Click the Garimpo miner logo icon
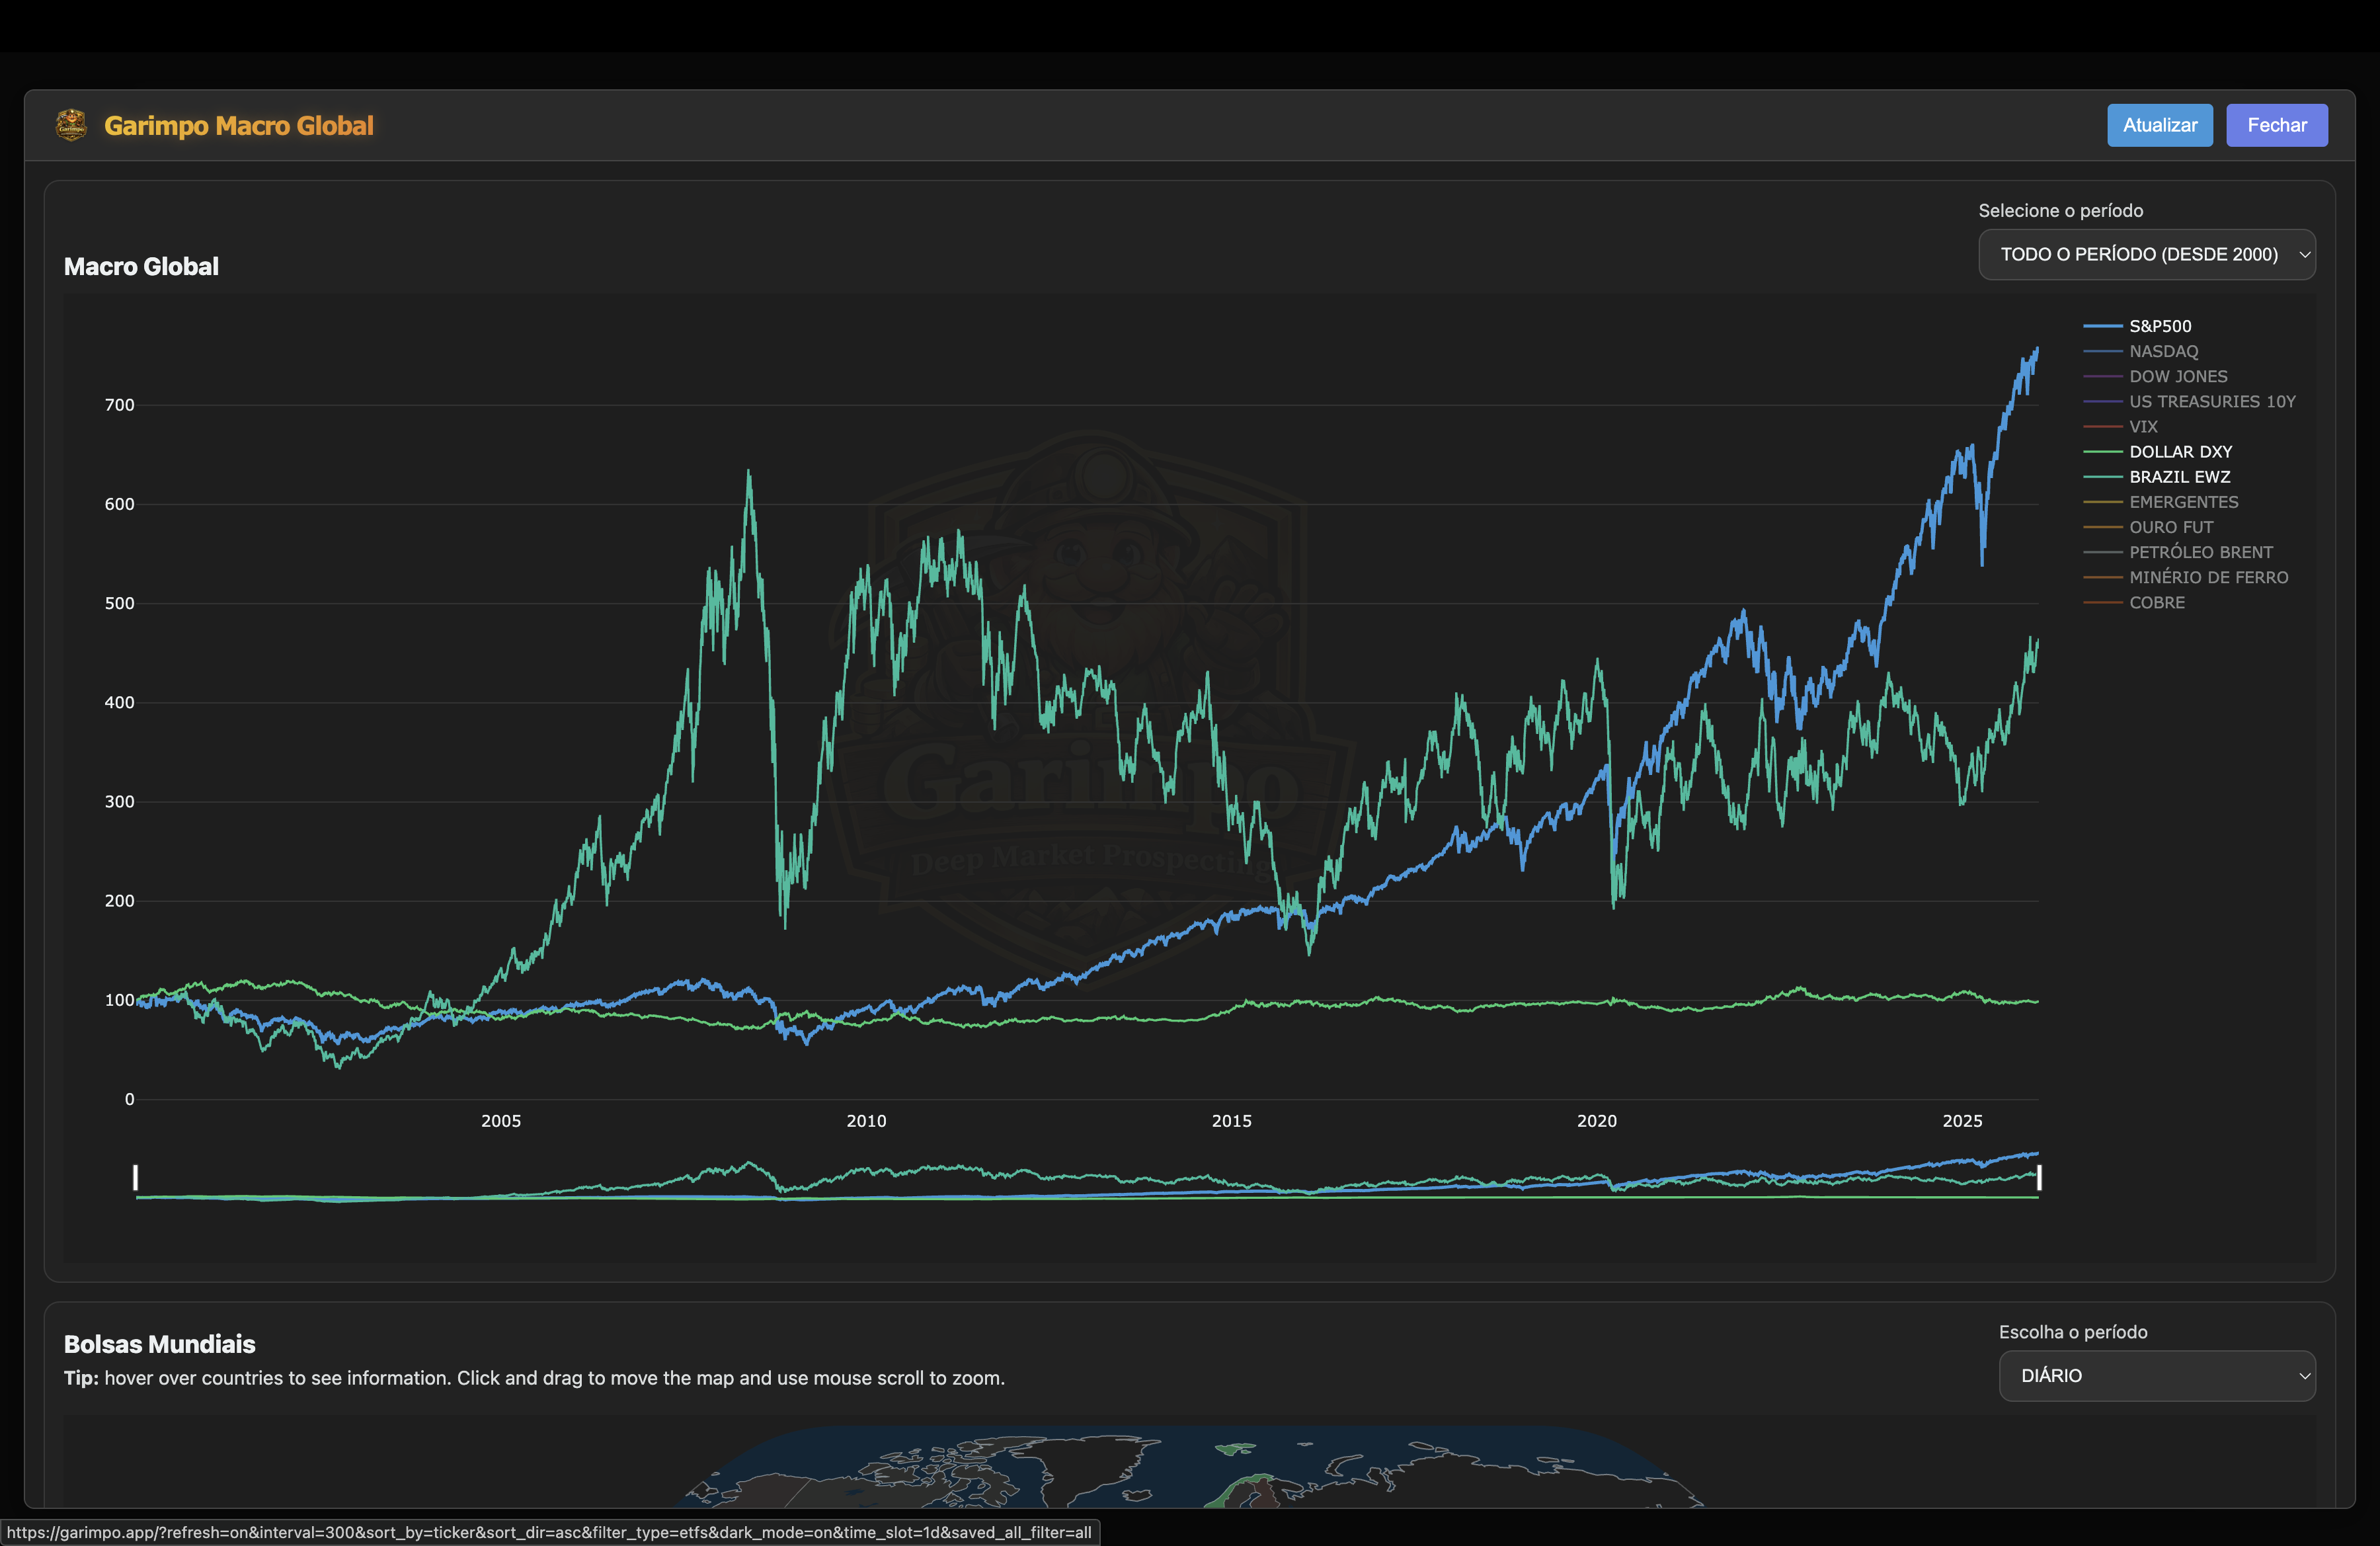The height and width of the screenshot is (1546, 2380). (x=71, y=125)
